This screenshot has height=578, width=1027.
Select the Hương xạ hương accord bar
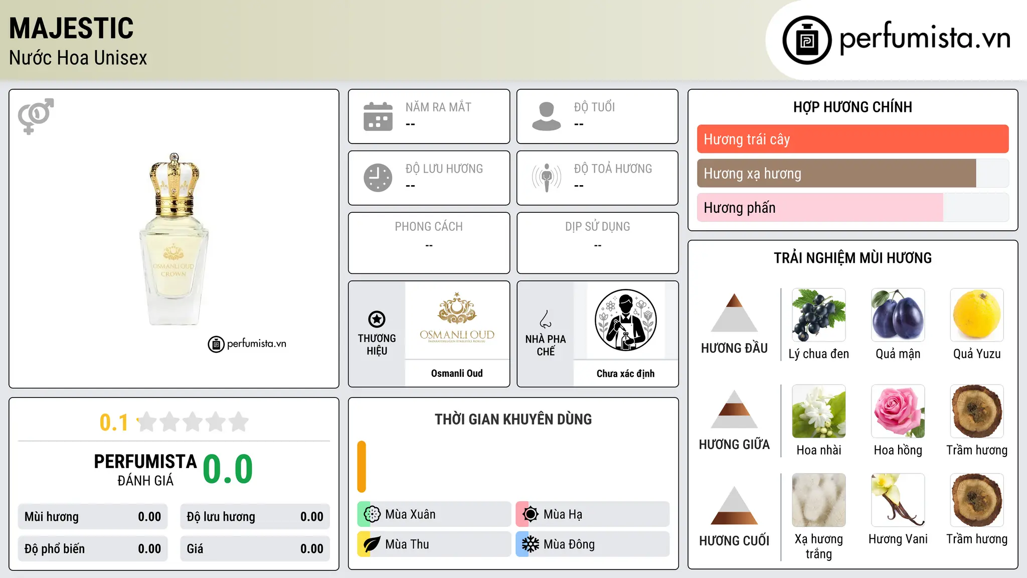852,173
